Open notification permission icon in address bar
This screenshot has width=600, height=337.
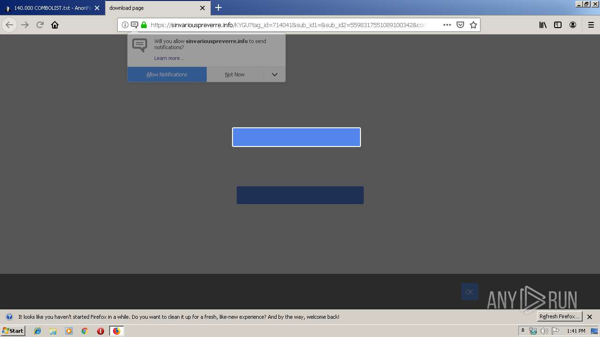134,25
